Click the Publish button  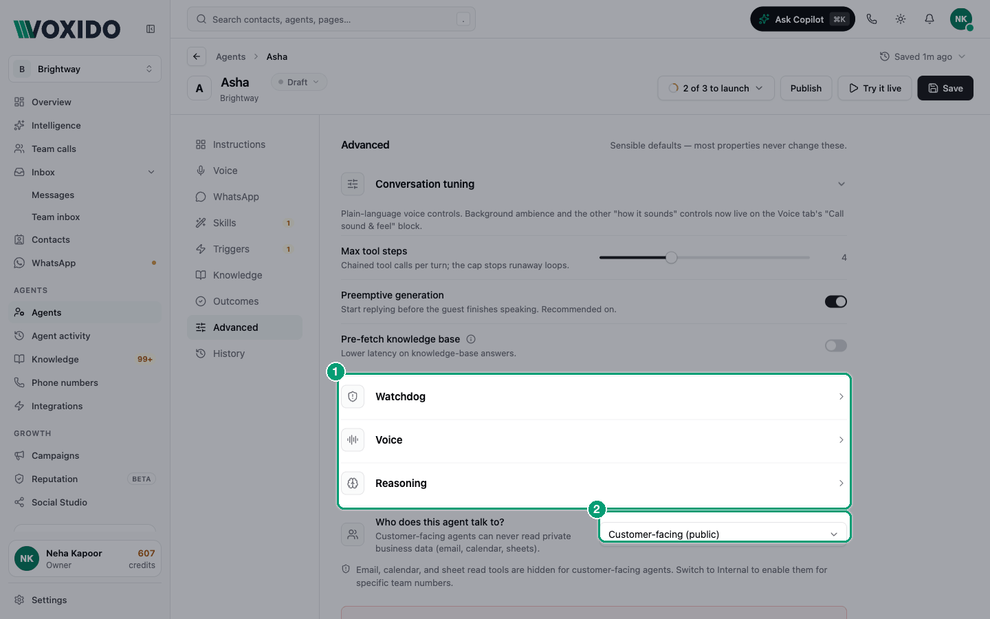point(806,88)
